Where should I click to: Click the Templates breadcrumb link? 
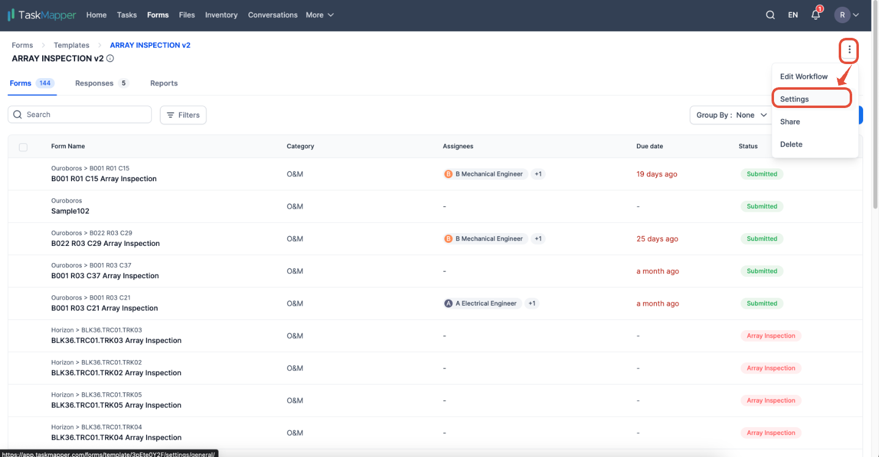71,45
